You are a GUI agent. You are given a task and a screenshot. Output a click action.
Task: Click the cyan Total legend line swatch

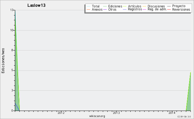(x=89, y=6)
